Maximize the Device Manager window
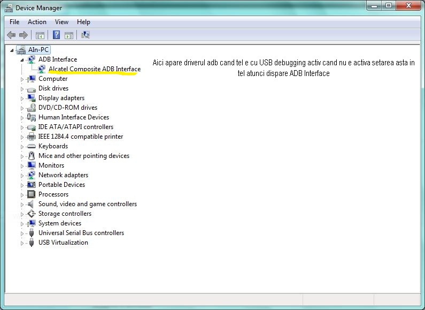 pyautogui.click(x=389, y=6)
